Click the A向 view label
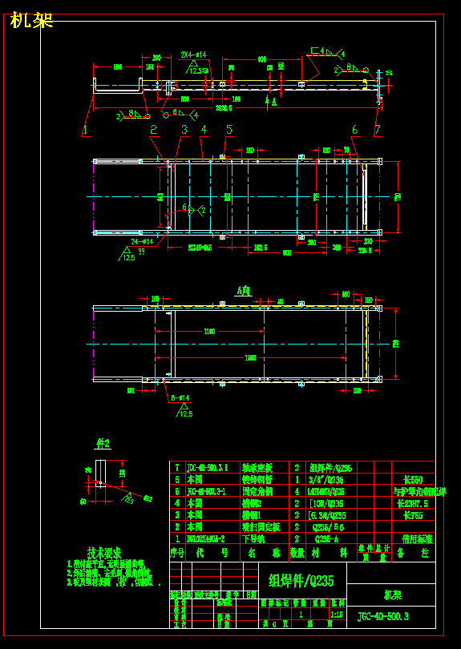The height and width of the screenshot is (649, 461). 244,292
